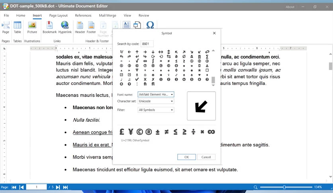Open the Omega Symbol tool

[x=150, y=25]
